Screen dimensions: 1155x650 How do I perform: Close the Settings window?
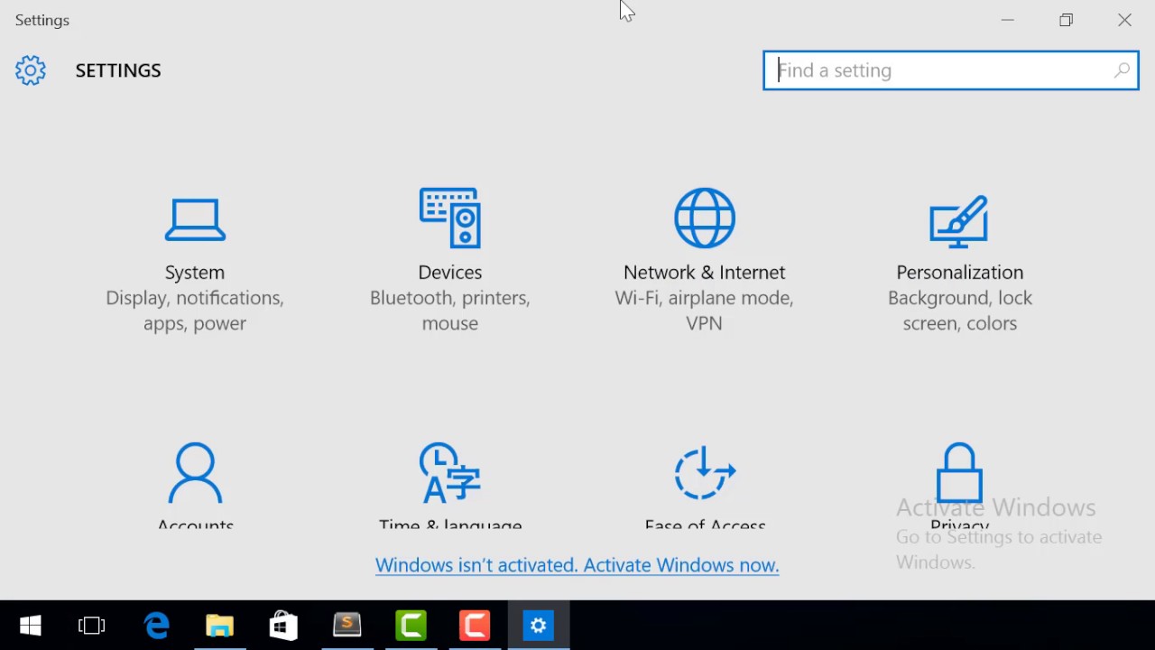pyautogui.click(x=1125, y=20)
